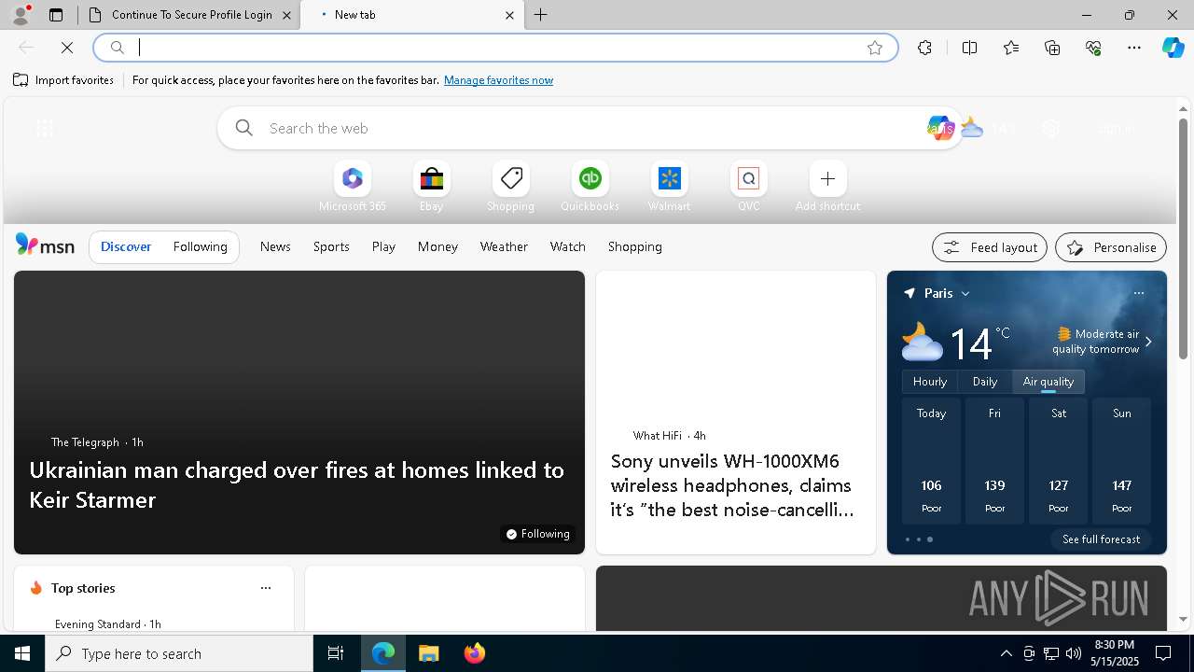Launch Firefox from the taskbar

tap(475, 653)
